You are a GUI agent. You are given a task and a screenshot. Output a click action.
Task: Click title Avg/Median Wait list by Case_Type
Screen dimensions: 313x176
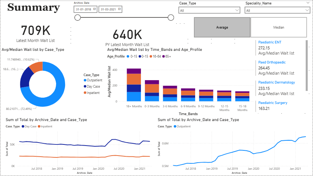coord(33,50)
